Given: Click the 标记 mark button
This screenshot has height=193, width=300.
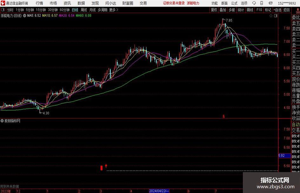Looking at the screenshot, I should [x=268, y=10].
